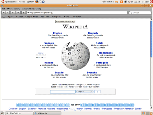Open the English language dropdown
This screenshot has height=115, width=153.
coord(85,91)
